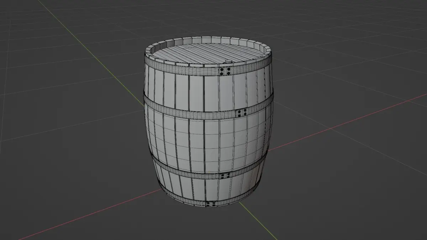
Task: Select rivets on the second metal hoop
Action: pos(242,113)
